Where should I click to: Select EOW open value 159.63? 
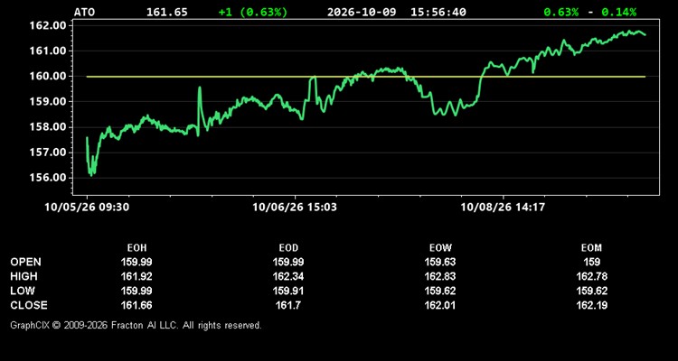(x=440, y=262)
